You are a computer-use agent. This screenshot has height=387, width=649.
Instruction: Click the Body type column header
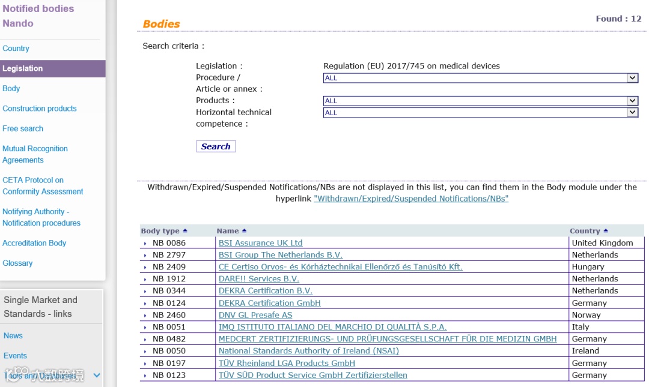point(160,231)
